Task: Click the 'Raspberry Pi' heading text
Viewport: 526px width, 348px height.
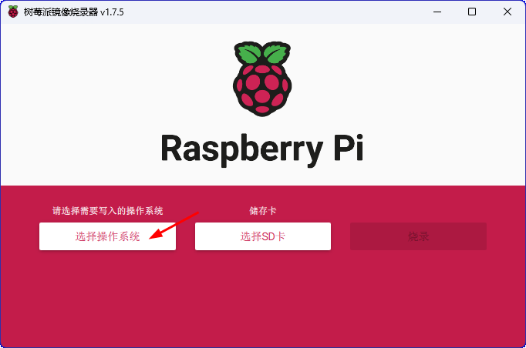Action: [262, 149]
